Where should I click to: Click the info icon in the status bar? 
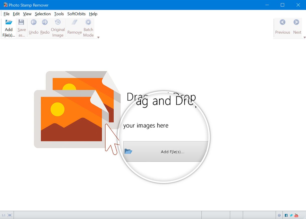(279, 215)
